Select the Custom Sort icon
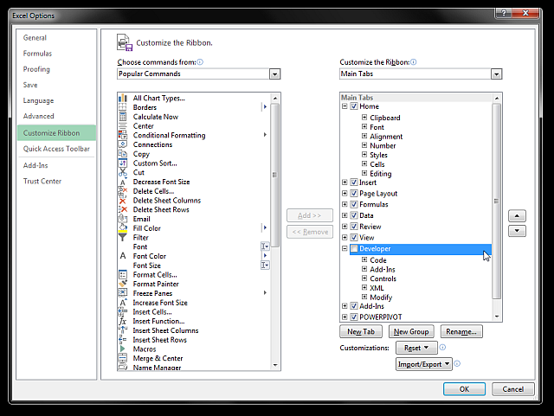The width and height of the screenshot is (554, 416). tap(123, 163)
